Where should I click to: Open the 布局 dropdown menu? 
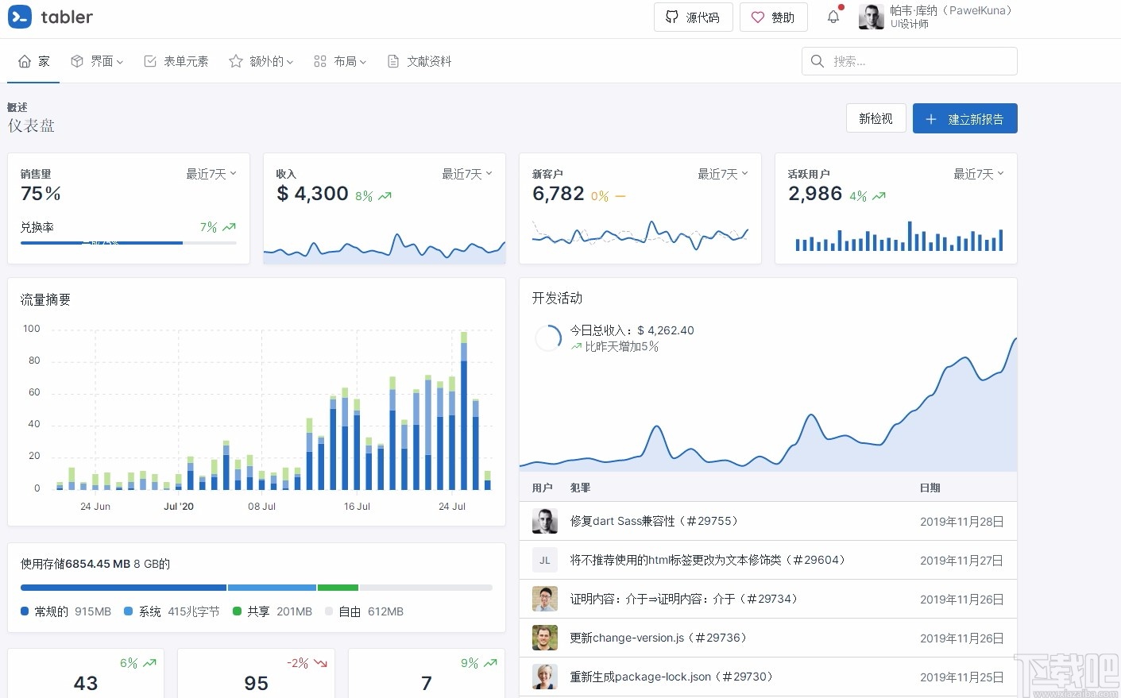click(340, 60)
